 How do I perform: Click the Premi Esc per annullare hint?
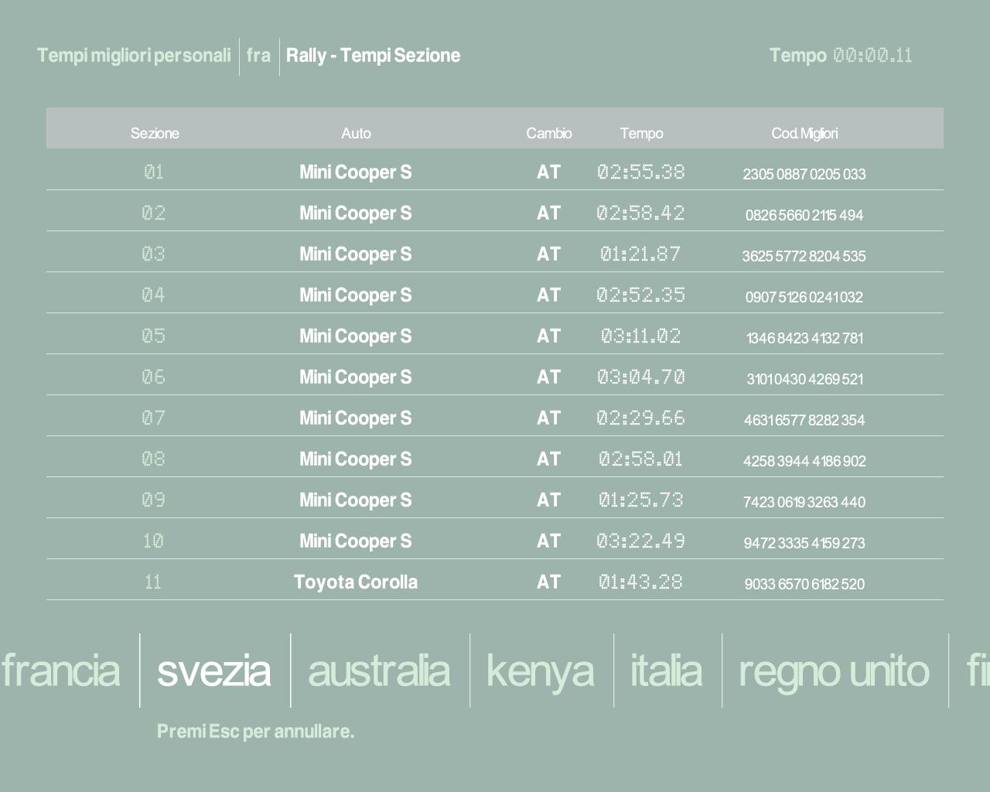(x=255, y=731)
